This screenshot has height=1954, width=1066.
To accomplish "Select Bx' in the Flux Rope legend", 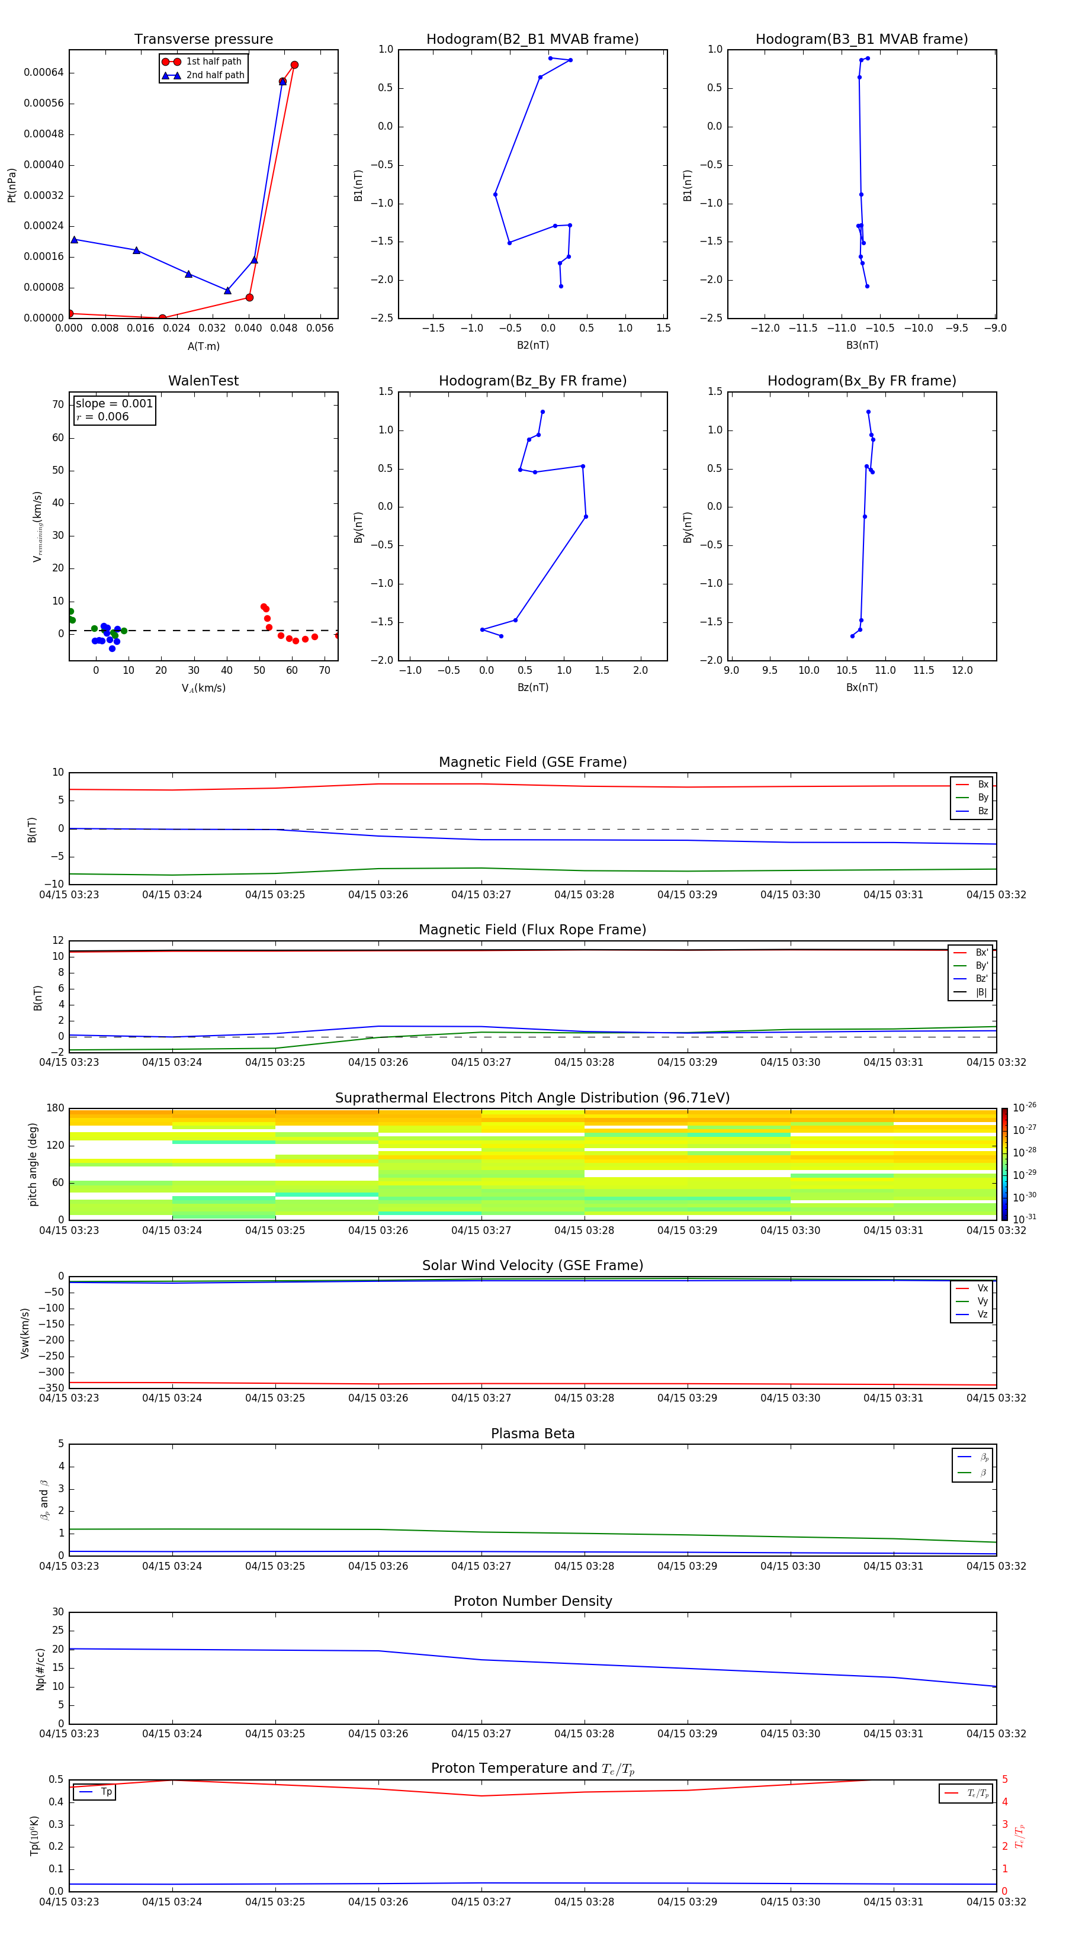I will (x=971, y=953).
